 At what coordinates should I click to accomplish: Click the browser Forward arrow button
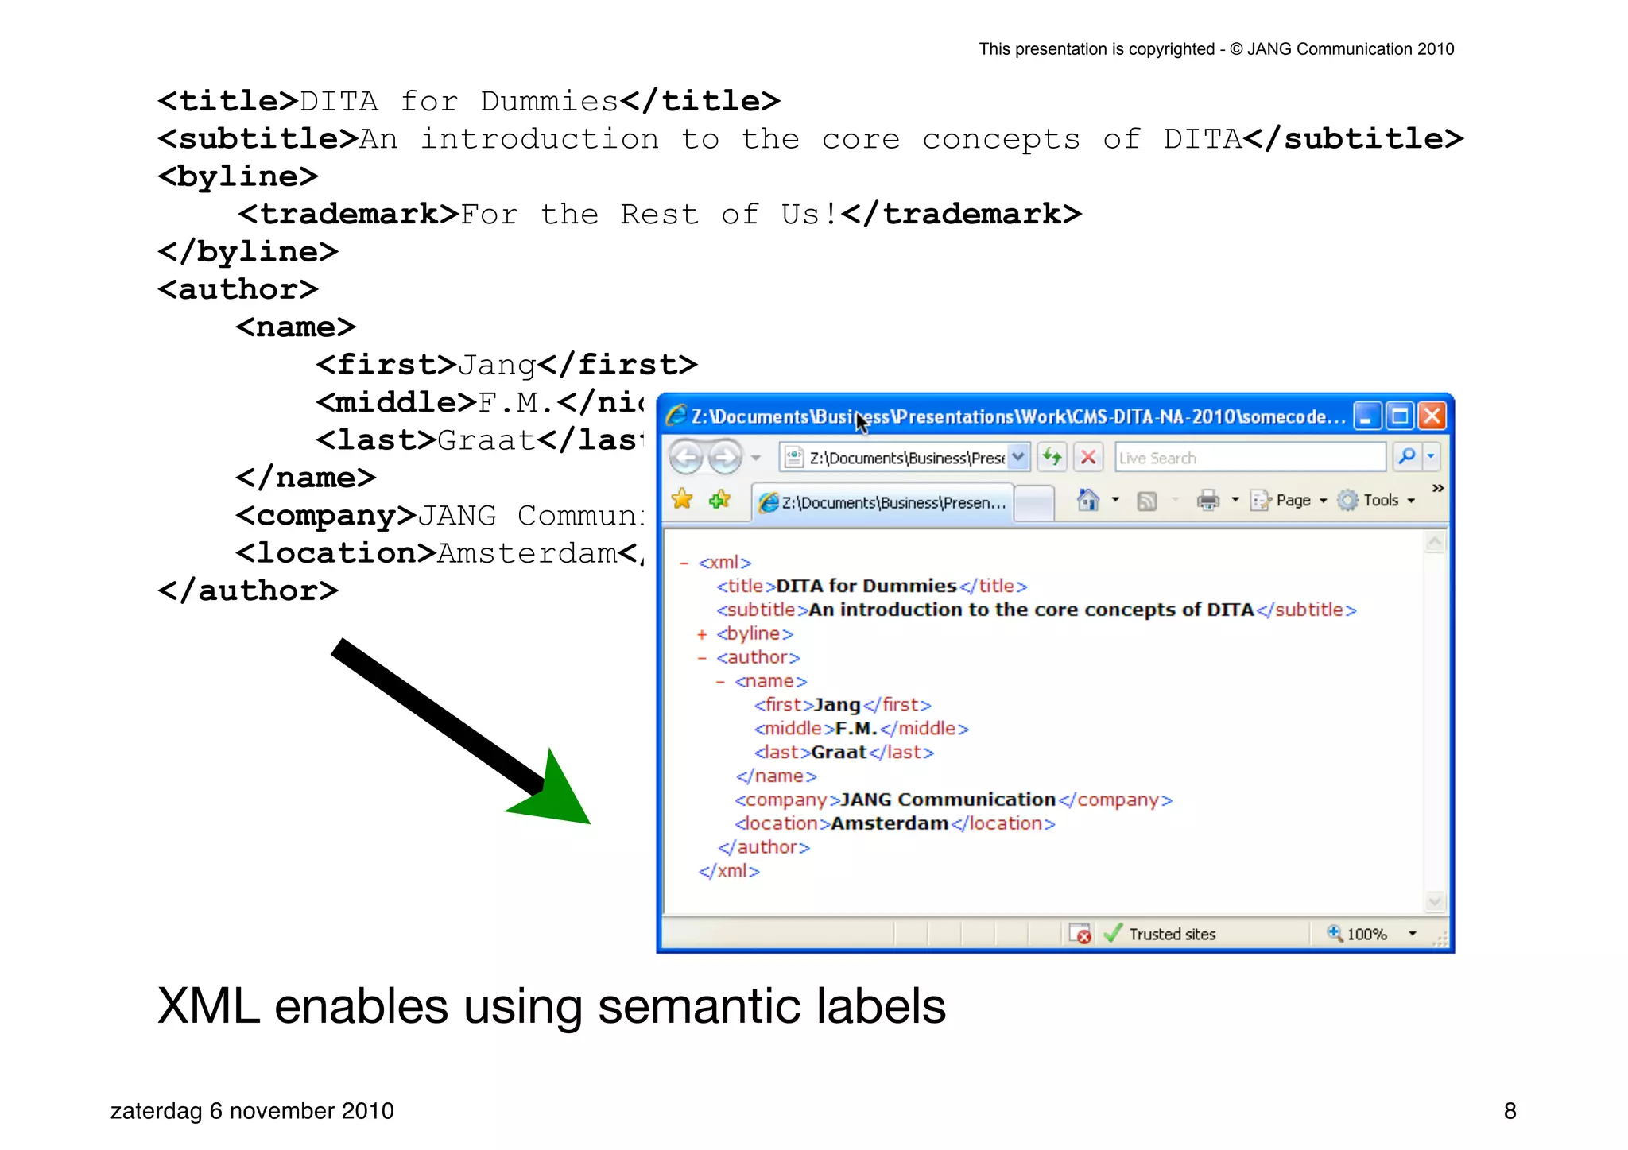tap(723, 458)
